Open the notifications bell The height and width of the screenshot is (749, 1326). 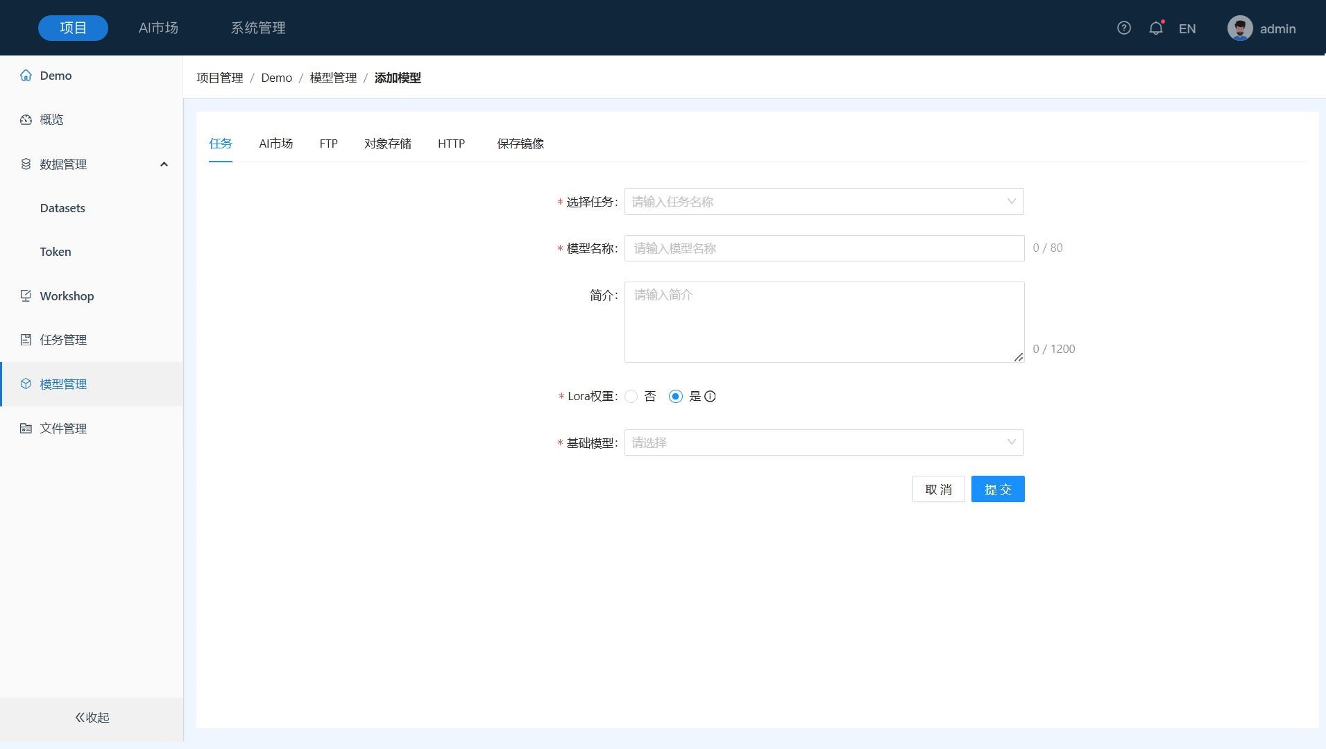(1155, 28)
